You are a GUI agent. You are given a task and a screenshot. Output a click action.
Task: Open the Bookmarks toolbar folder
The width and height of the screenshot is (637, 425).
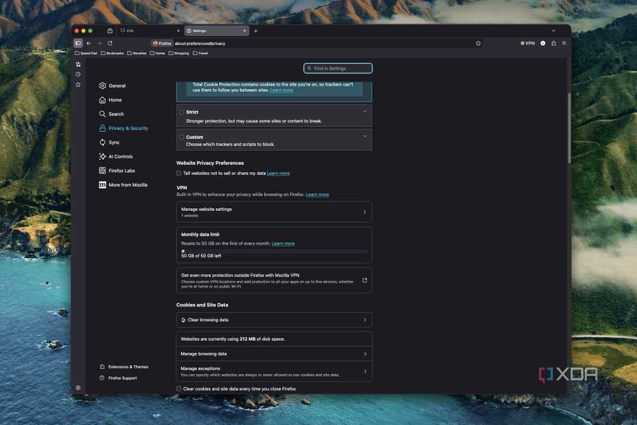[x=112, y=54]
